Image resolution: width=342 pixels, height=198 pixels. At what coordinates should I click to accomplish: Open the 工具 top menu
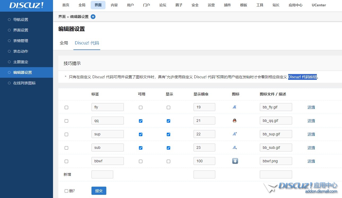click(x=260, y=5)
